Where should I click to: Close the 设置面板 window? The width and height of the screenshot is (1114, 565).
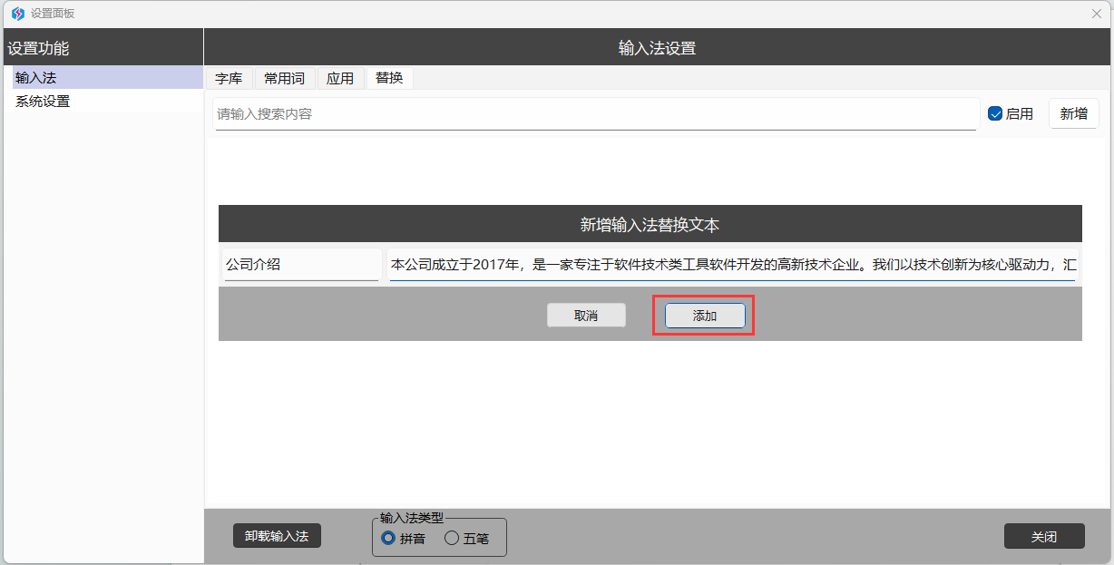pos(1096,14)
